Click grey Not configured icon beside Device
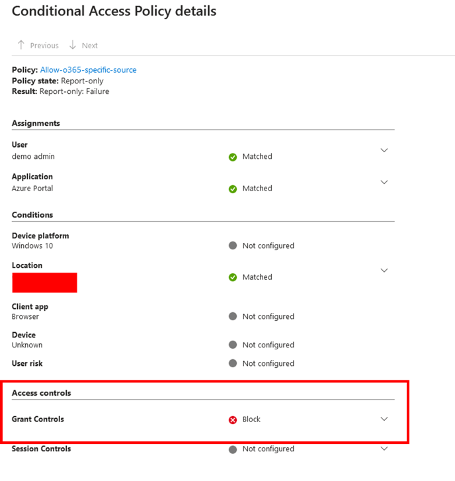The width and height of the screenshot is (455, 481). 233,345
